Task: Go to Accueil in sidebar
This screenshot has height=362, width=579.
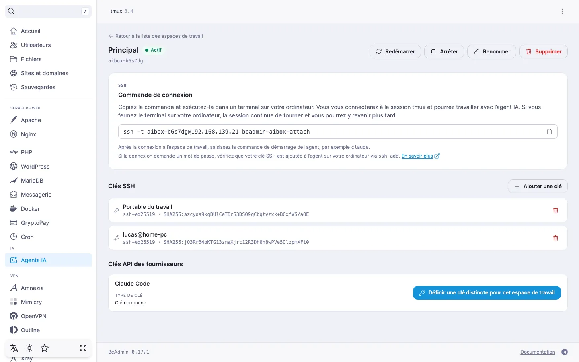Action: (48, 31)
